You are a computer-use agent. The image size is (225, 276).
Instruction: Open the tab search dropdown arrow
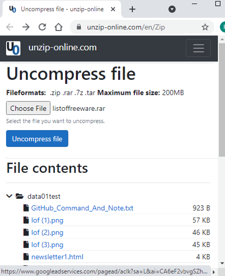point(172,9)
